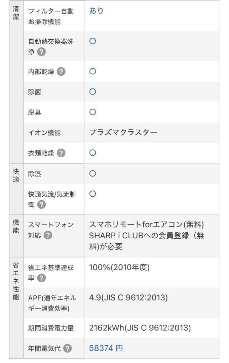This screenshot has height=363, width=229.
Task: Select the プラズマクラスター value text
Action: (x=123, y=132)
